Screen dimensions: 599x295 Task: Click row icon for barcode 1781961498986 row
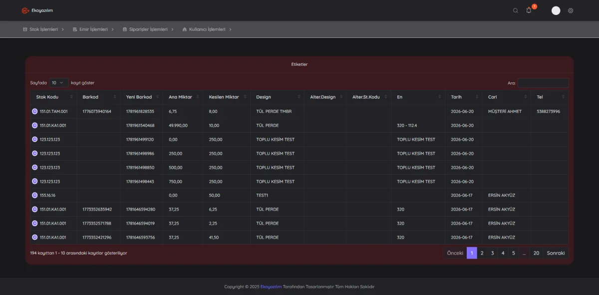[x=35, y=153]
